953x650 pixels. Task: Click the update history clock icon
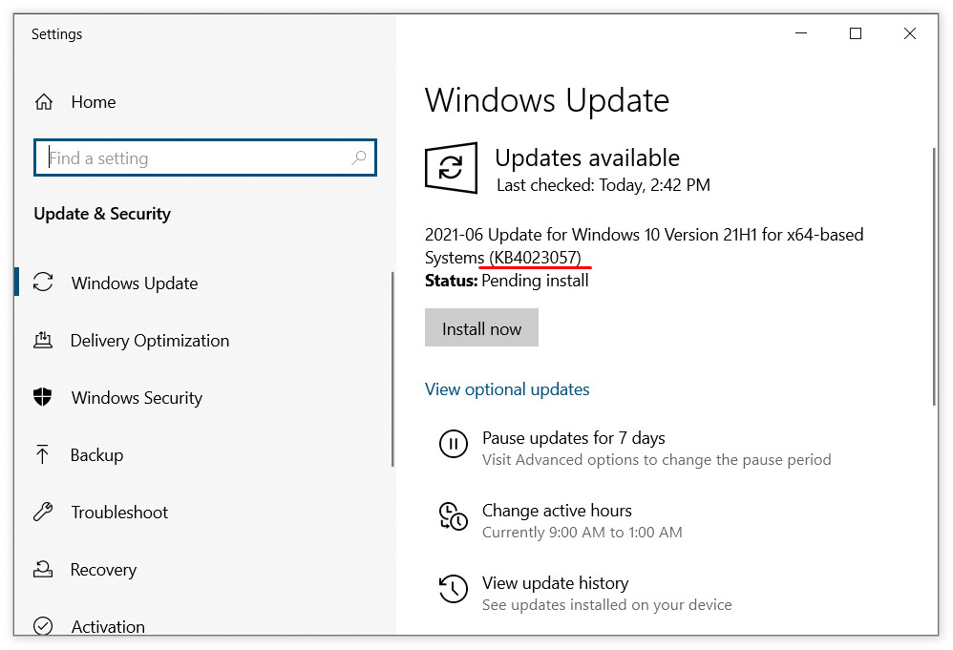453,589
